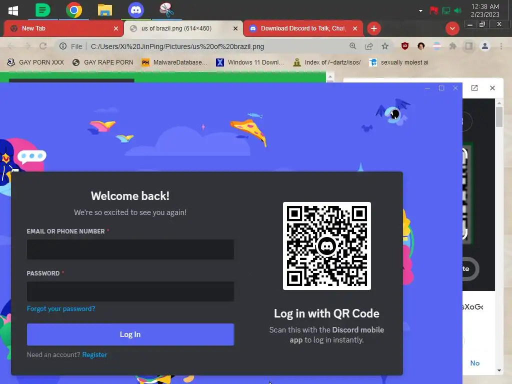Screen dimensions: 512x384
Task: Open the green notes app in taskbar
Action: coord(43,10)
